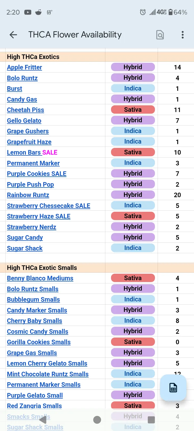Select Rainbow Runtz quantity cell showing 20
Viewport: 194px width, 431px height.
177,195
